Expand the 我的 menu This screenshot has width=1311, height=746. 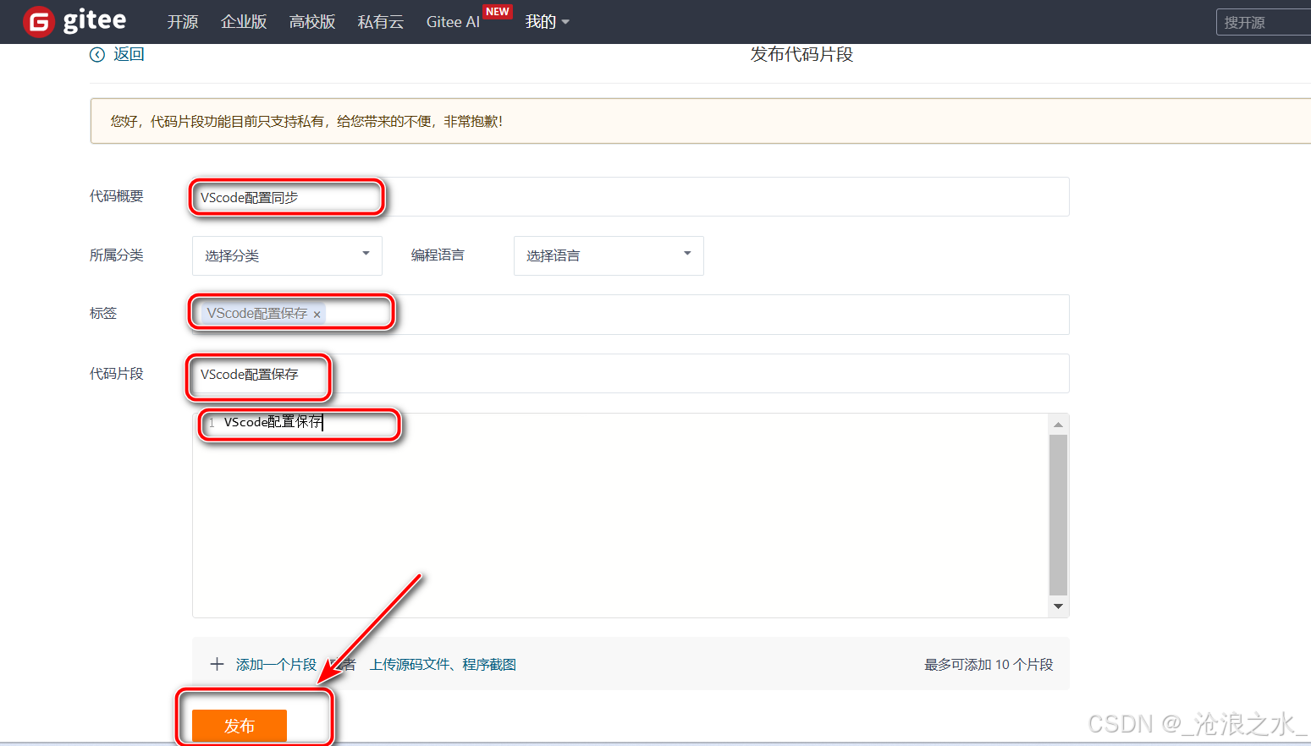[x=540, y=22]
